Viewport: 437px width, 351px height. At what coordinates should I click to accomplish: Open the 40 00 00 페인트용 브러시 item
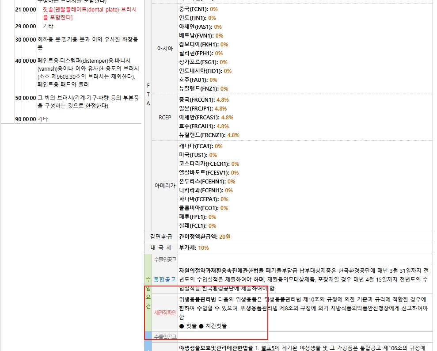coord(87,72)
